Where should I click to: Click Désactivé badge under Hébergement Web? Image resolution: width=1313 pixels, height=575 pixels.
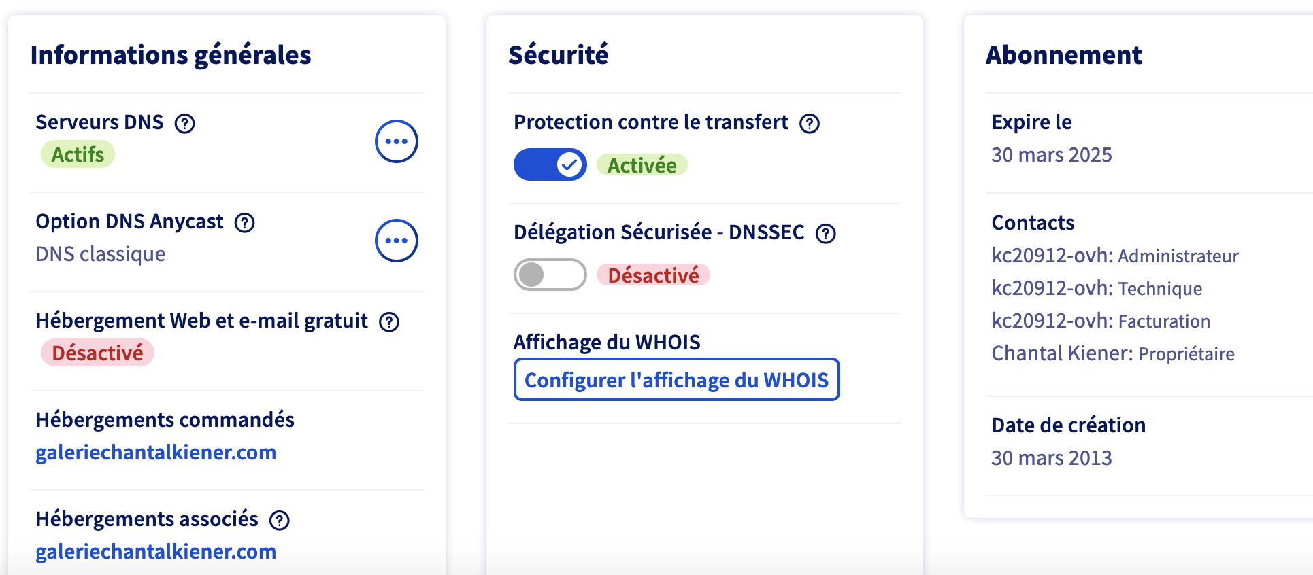tap(97, 353)
